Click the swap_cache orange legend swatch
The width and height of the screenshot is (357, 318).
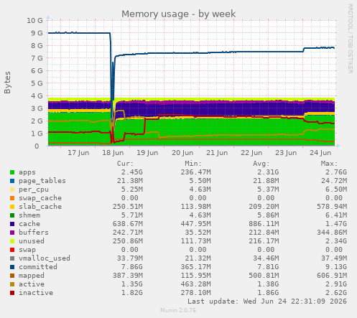[12, 198]
